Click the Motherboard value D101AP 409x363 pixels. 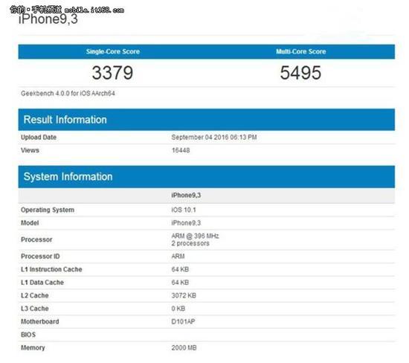183,321
